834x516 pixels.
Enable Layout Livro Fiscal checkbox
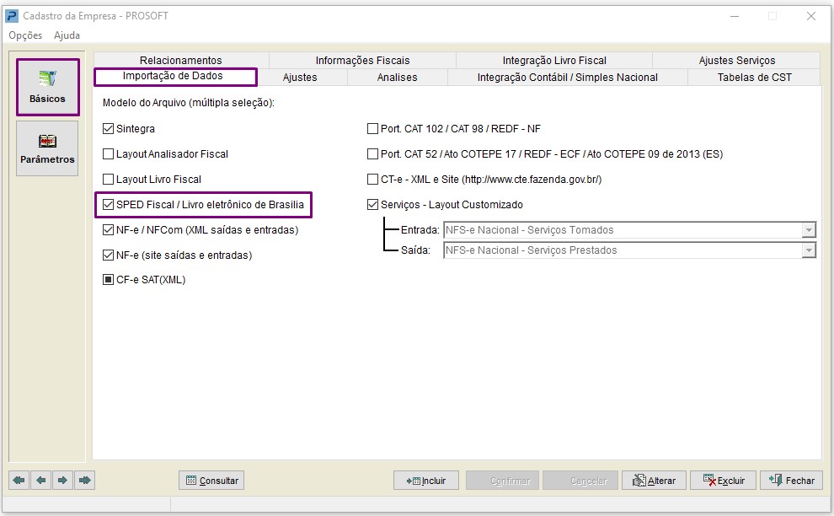pos(108,179)
